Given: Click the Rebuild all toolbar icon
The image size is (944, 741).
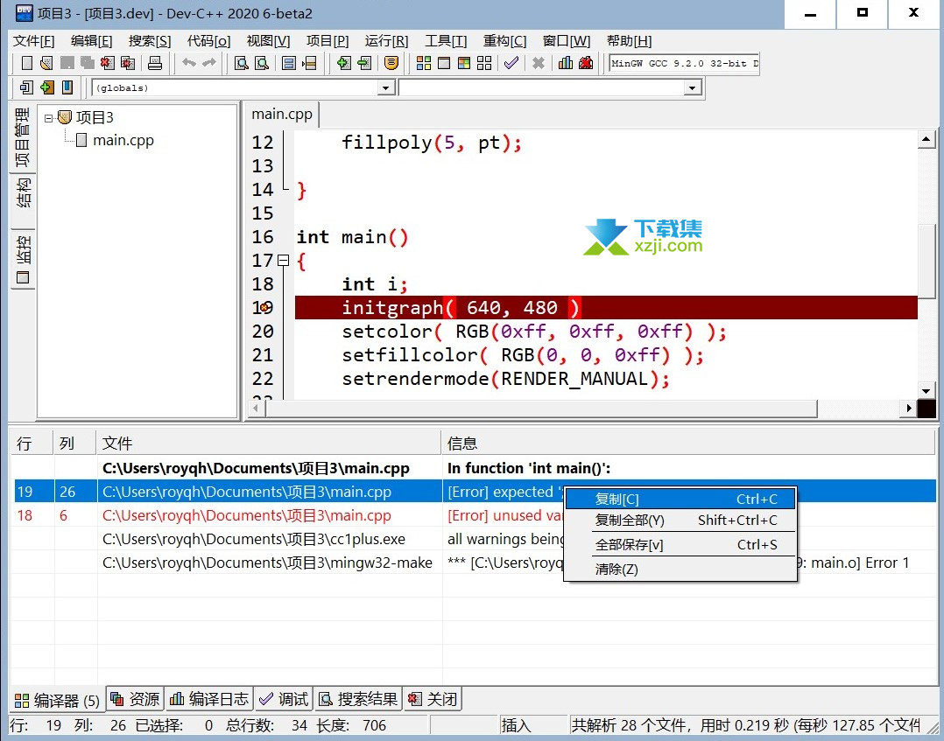Looking at the screenshot, I should pos(483,63).
